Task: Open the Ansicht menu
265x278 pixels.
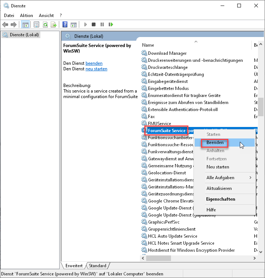Action: point(46,16)
